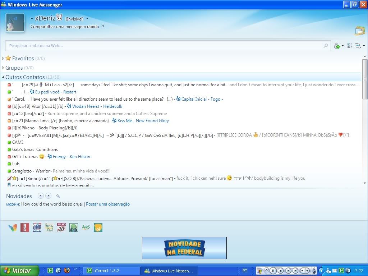Pause playback in Media Player toolbar

pos(273,271)
